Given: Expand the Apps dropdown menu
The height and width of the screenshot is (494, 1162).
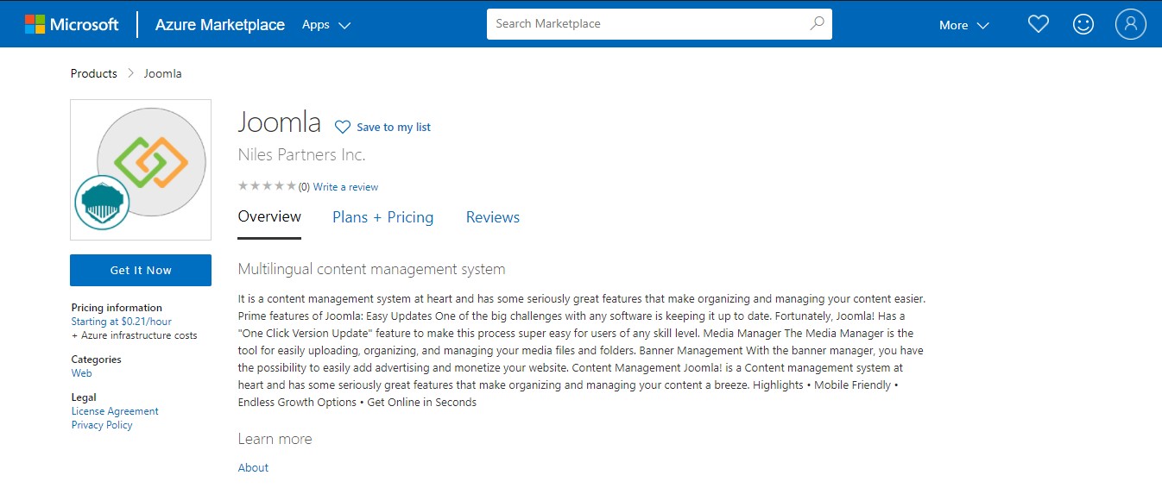Looking at the screenshot, I should (x=325, y=25).
